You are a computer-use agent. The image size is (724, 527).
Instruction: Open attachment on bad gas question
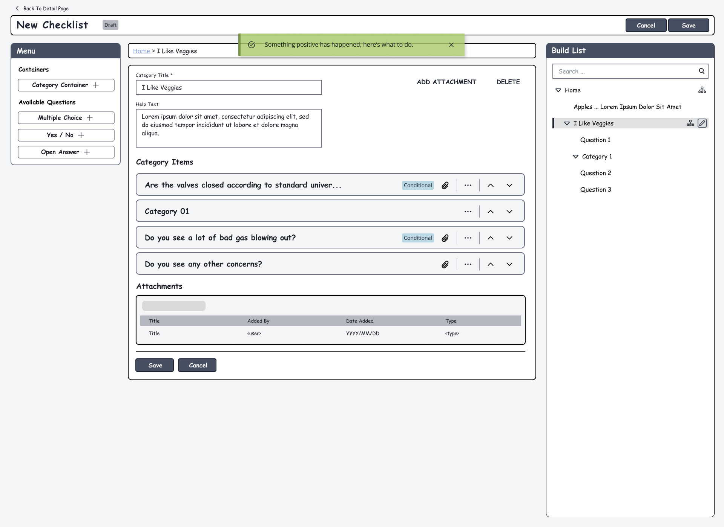coord(445,238)
